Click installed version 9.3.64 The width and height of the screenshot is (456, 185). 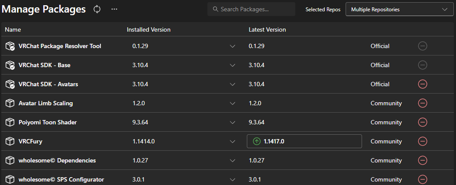click(x=140, y=122)
